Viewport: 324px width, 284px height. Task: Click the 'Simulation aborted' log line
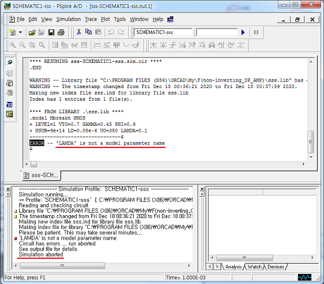pos(41,255)
